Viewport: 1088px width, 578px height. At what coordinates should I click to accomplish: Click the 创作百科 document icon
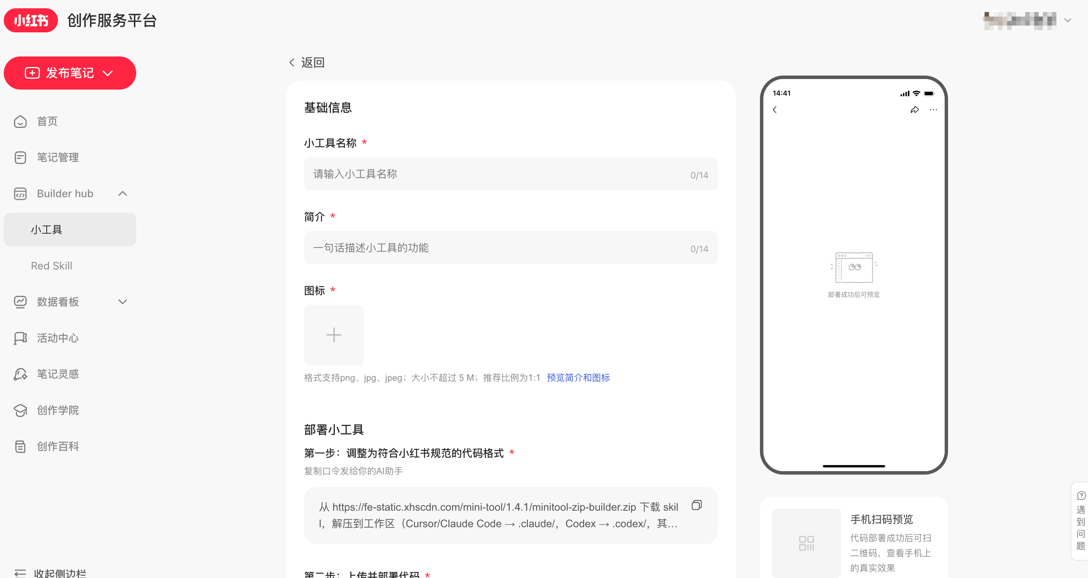click(x=20, y=447)
